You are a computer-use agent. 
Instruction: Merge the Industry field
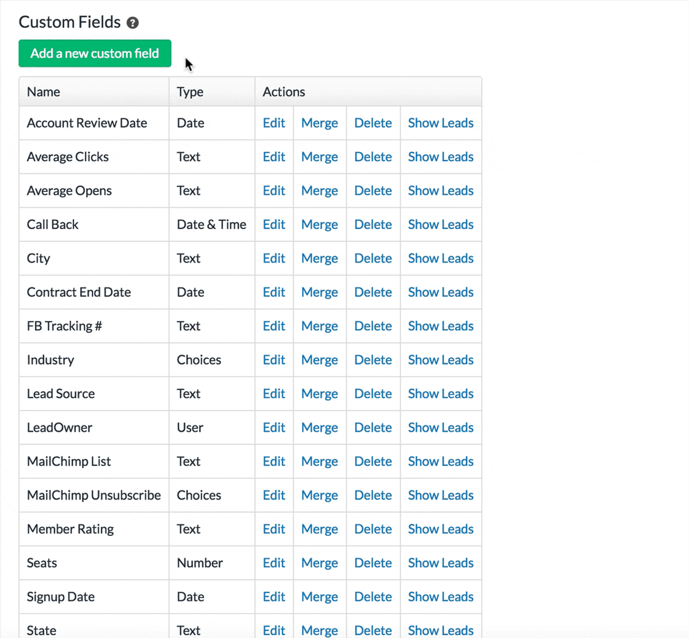click(x=320, y=360)
